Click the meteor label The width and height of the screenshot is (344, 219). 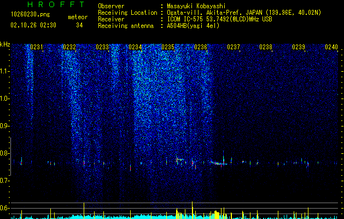click(x=78, y=17)
